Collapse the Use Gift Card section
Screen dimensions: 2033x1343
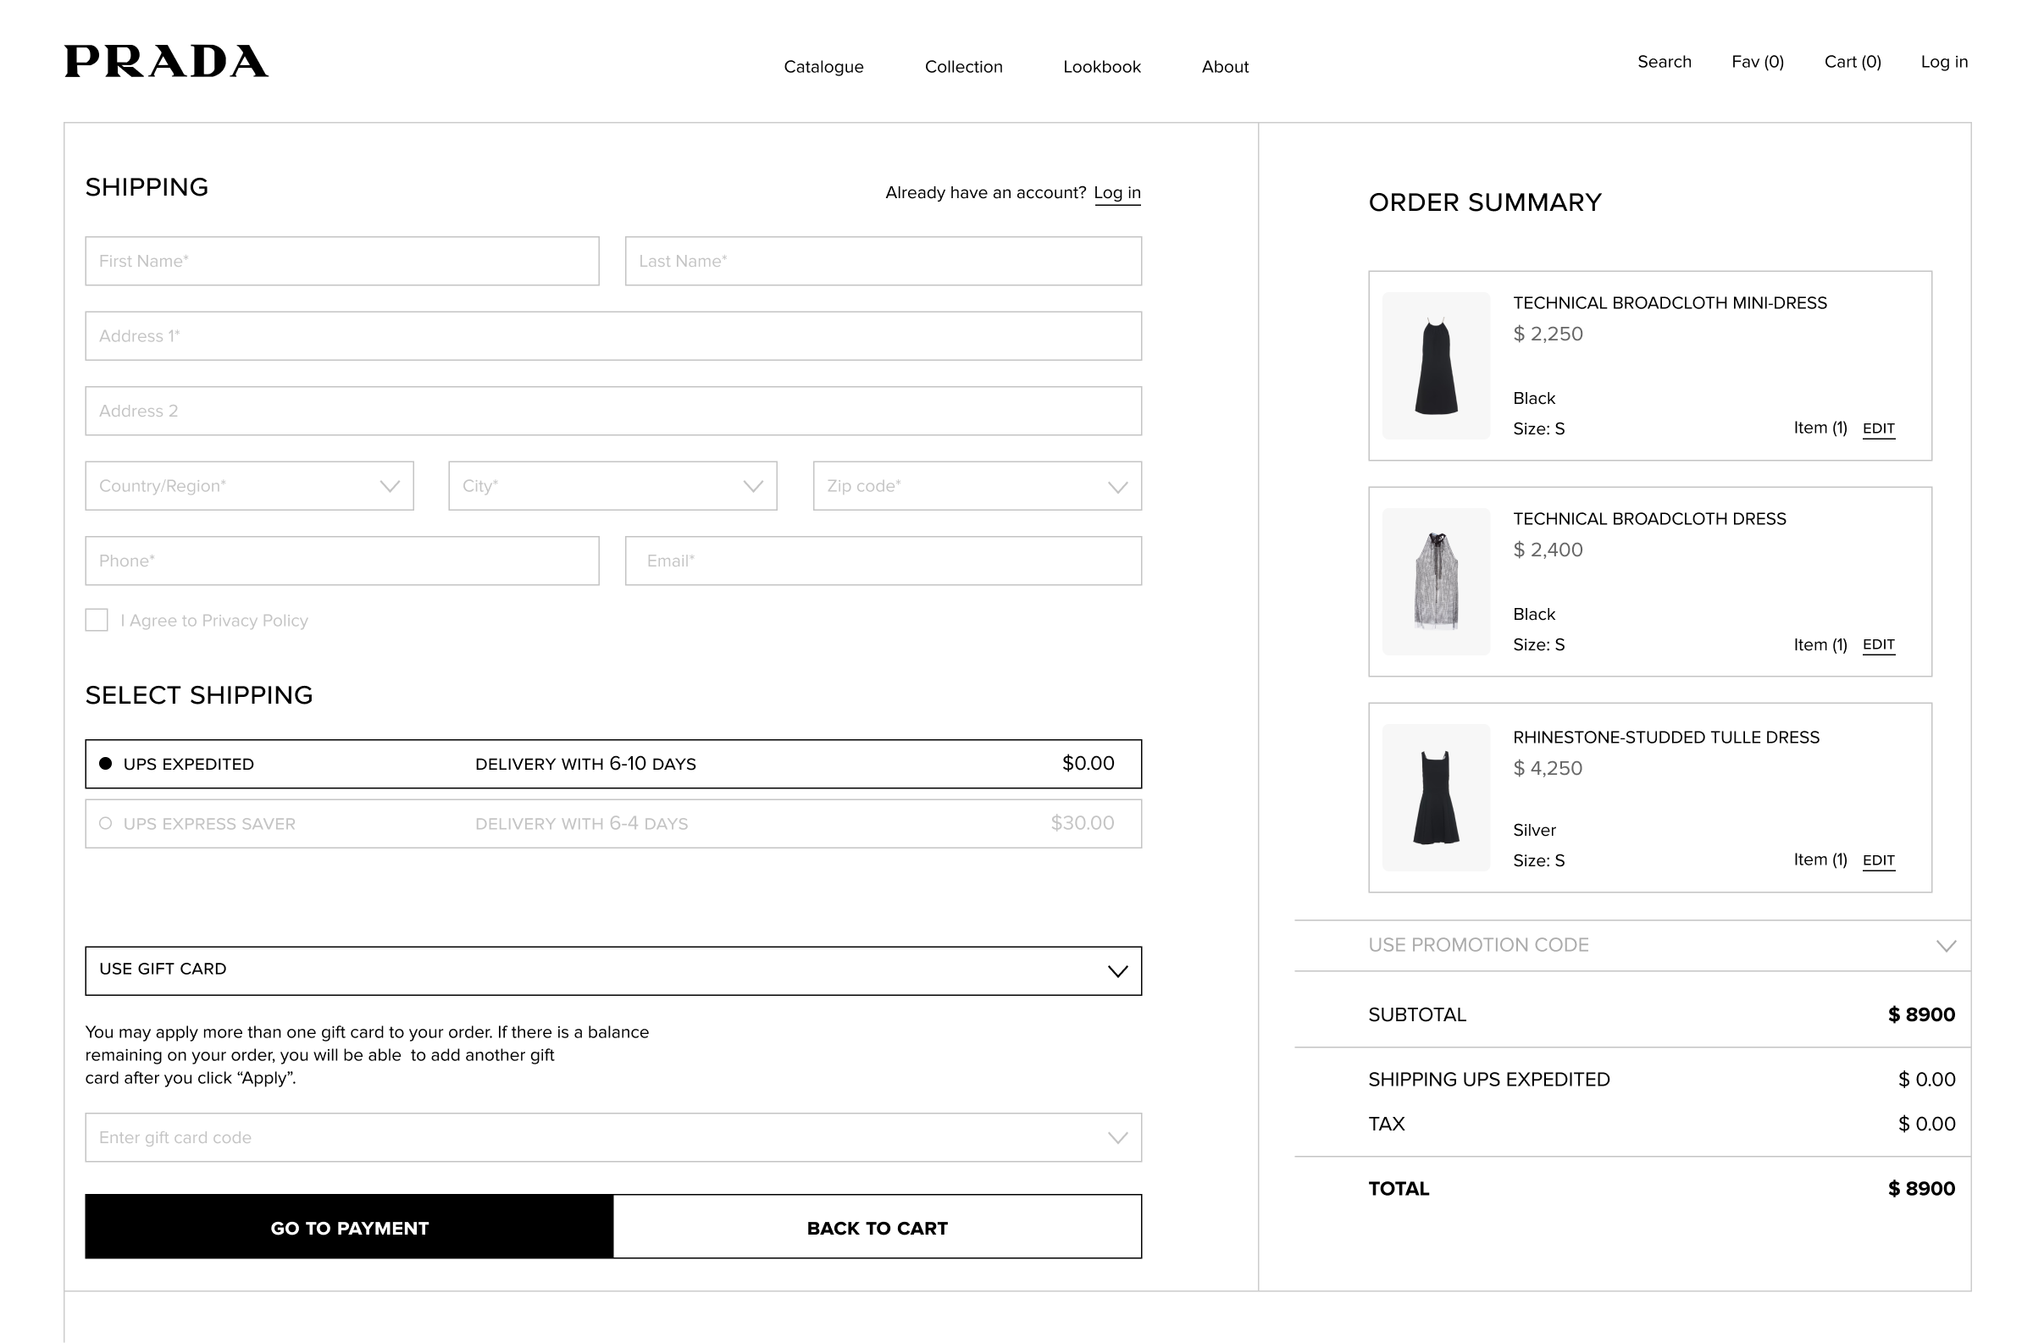[1117, 971]
